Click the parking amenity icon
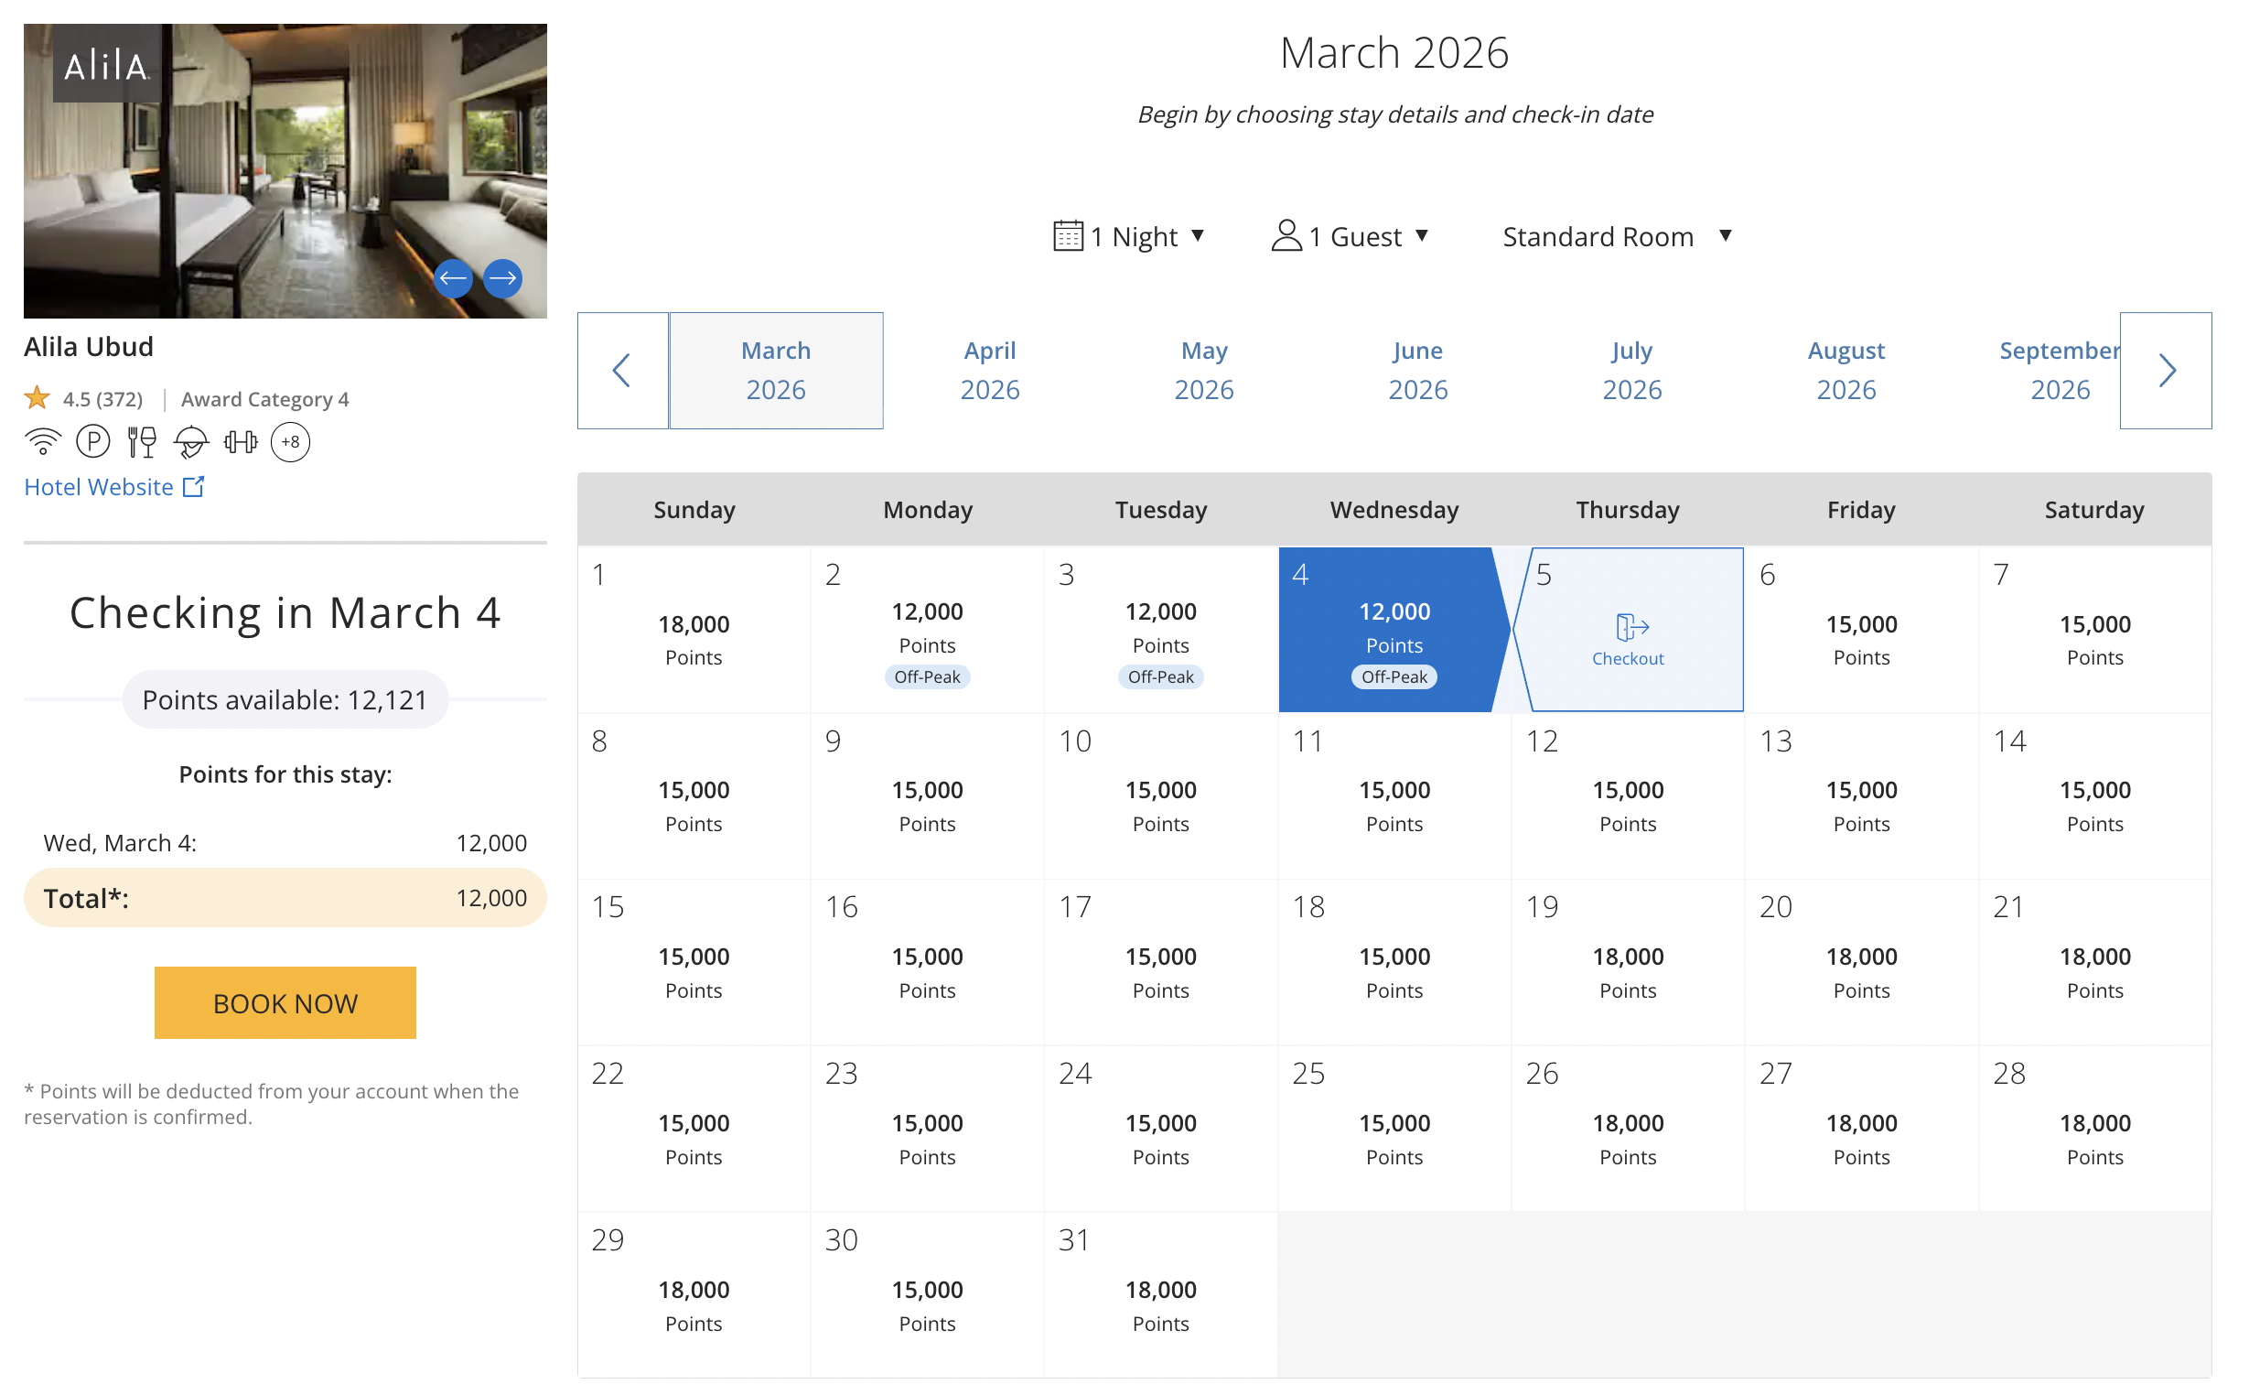This screenshot has height=1395, width=2249. click(x=93, y=442)
